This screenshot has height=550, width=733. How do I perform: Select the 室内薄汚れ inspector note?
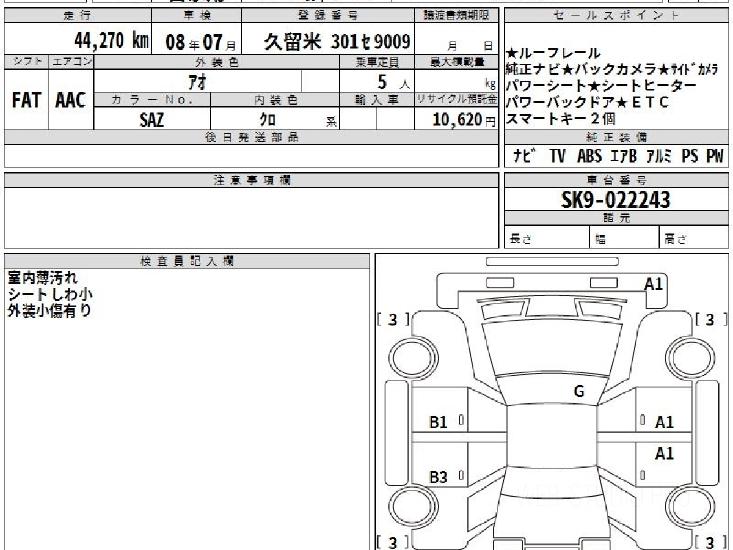pyautogui.click(x=43, y=278)
